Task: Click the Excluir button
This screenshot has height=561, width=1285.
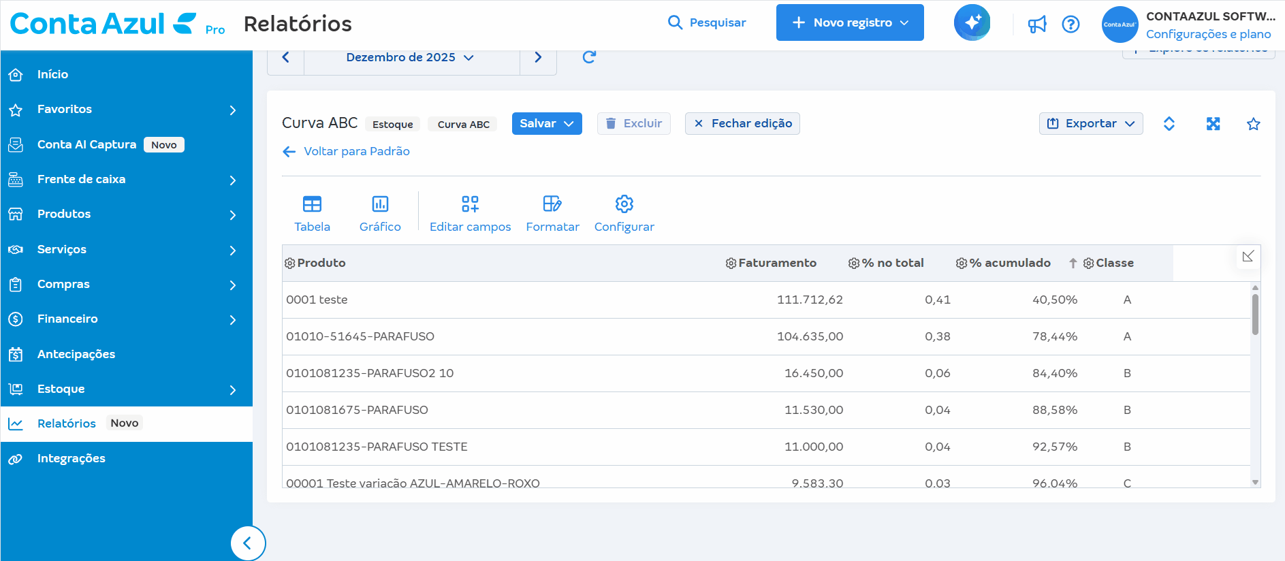Action: 634,124
